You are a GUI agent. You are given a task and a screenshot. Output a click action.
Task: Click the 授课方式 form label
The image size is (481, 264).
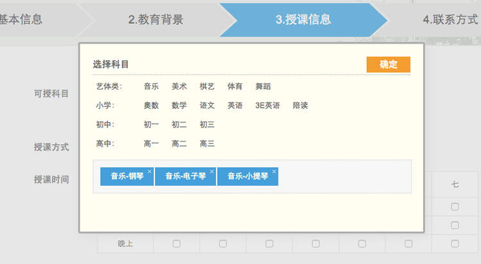51,147
